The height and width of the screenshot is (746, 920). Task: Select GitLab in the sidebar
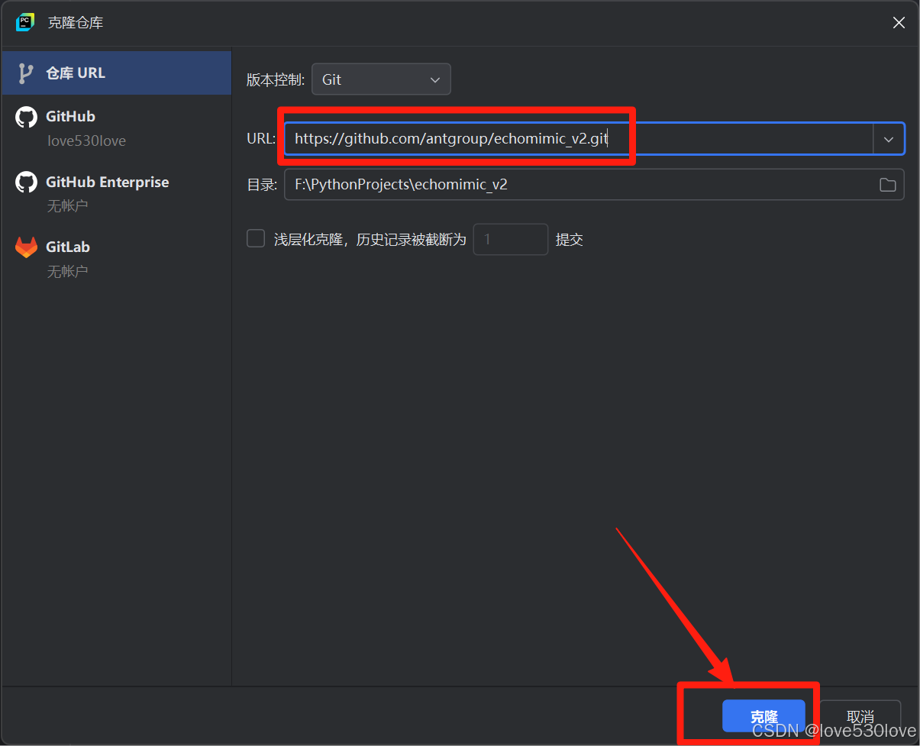(x=116, y=259)
